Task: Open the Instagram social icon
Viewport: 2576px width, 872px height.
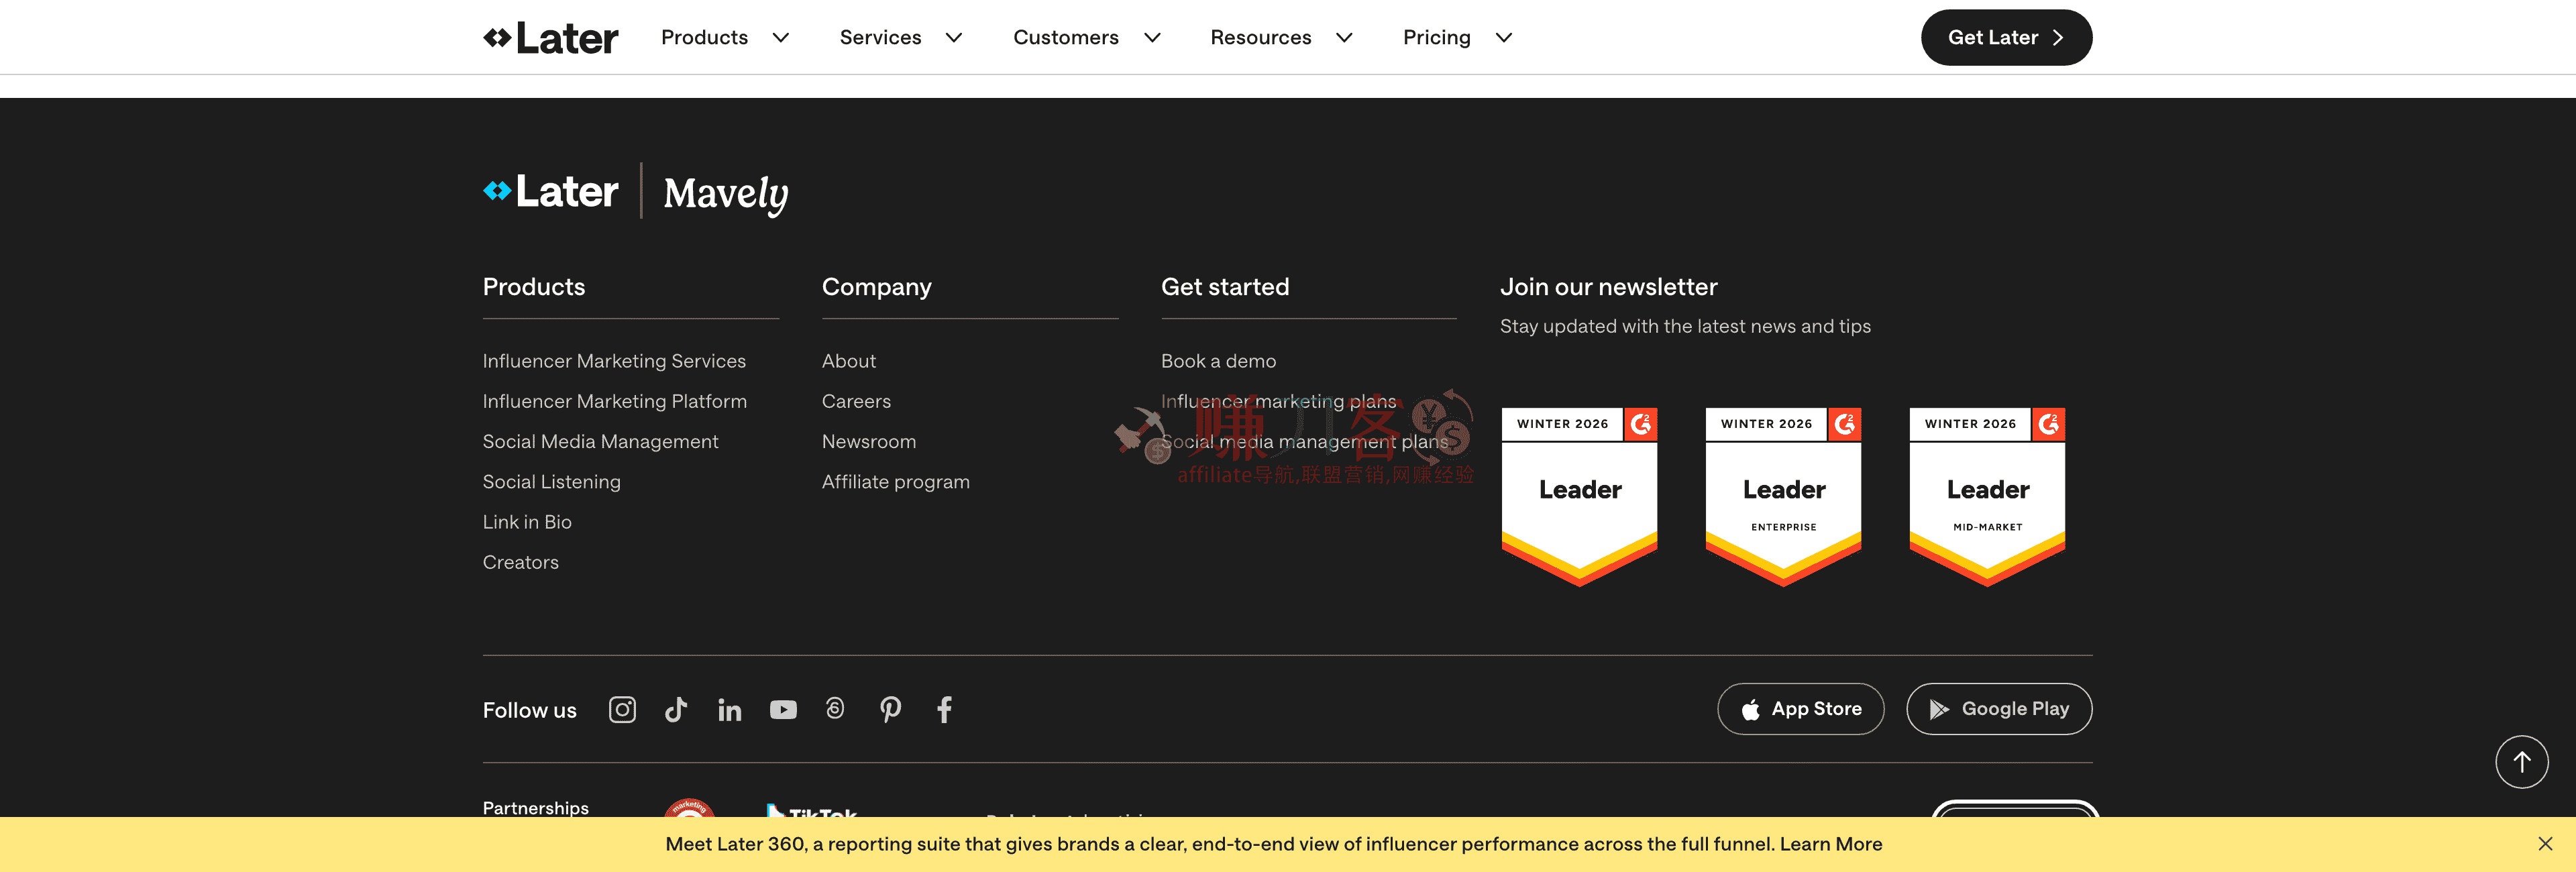Action: click(622, 710)
